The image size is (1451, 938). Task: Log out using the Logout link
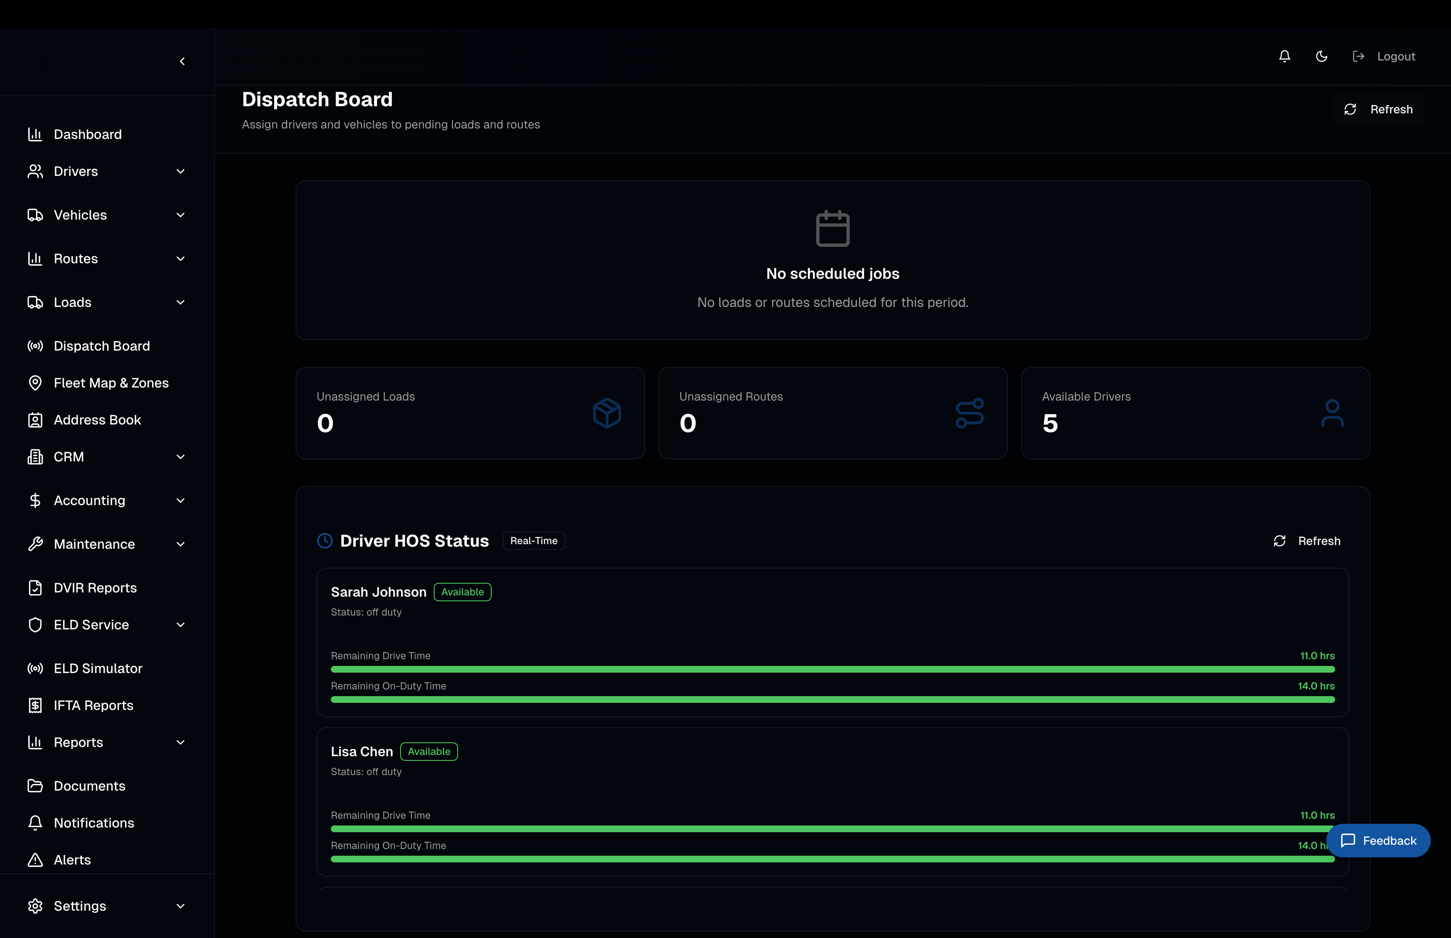pyautogui.click(x=1385, y=57)
